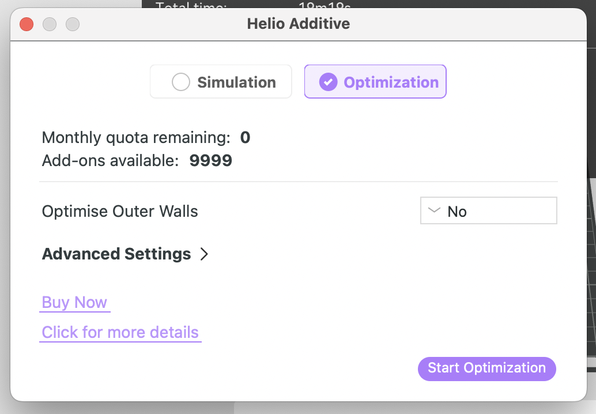Click the underline beneath Buy Now
Image resolution: width=596 pixels, height=414 pixels.
pos(74,312)
